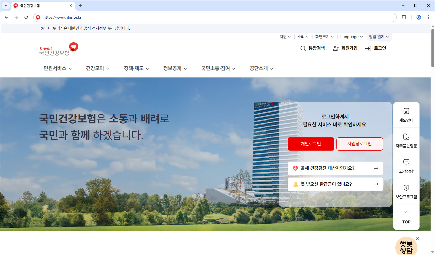Click the bell icon beside 환급금

point(295,184)
